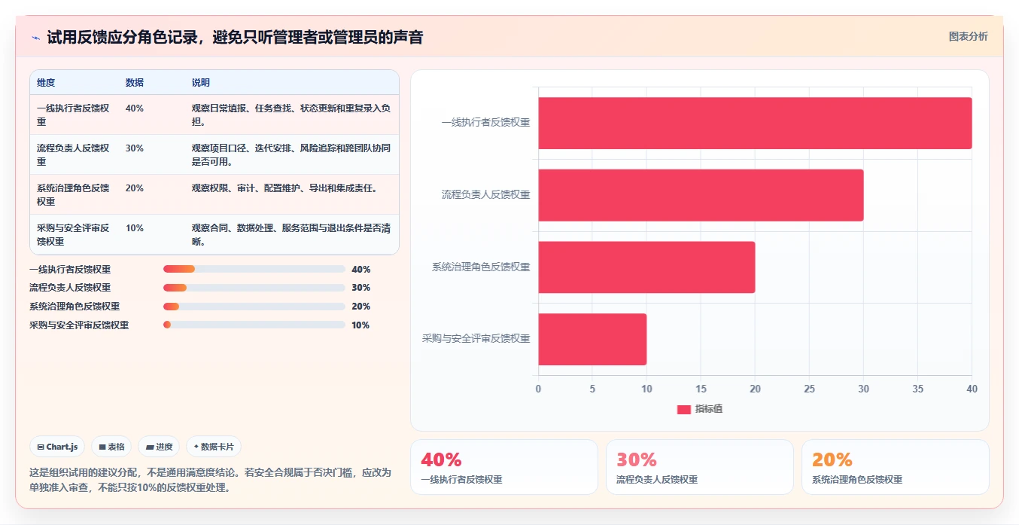
Task: Click the 说明 column header
Action: [201, 83]
